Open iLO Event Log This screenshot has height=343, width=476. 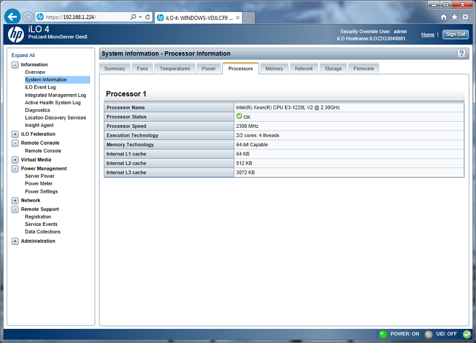40,87
